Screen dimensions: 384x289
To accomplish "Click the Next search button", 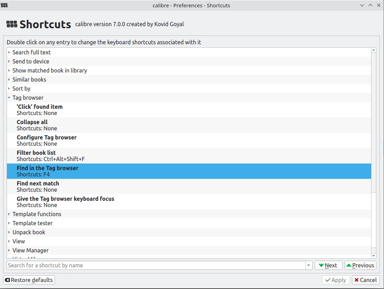I will [x=328, y=265].
